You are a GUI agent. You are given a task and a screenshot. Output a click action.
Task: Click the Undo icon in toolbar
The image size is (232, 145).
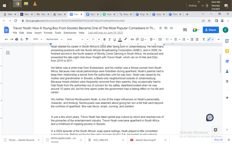click(6, 39)
